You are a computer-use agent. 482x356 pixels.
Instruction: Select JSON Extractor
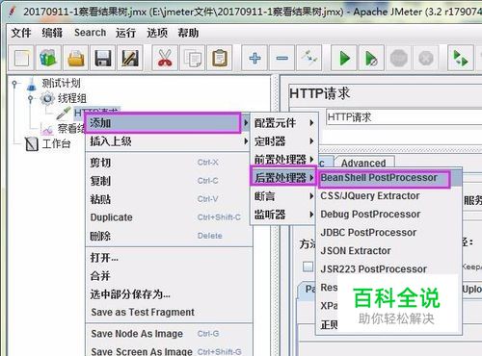(x=388, y=251)
